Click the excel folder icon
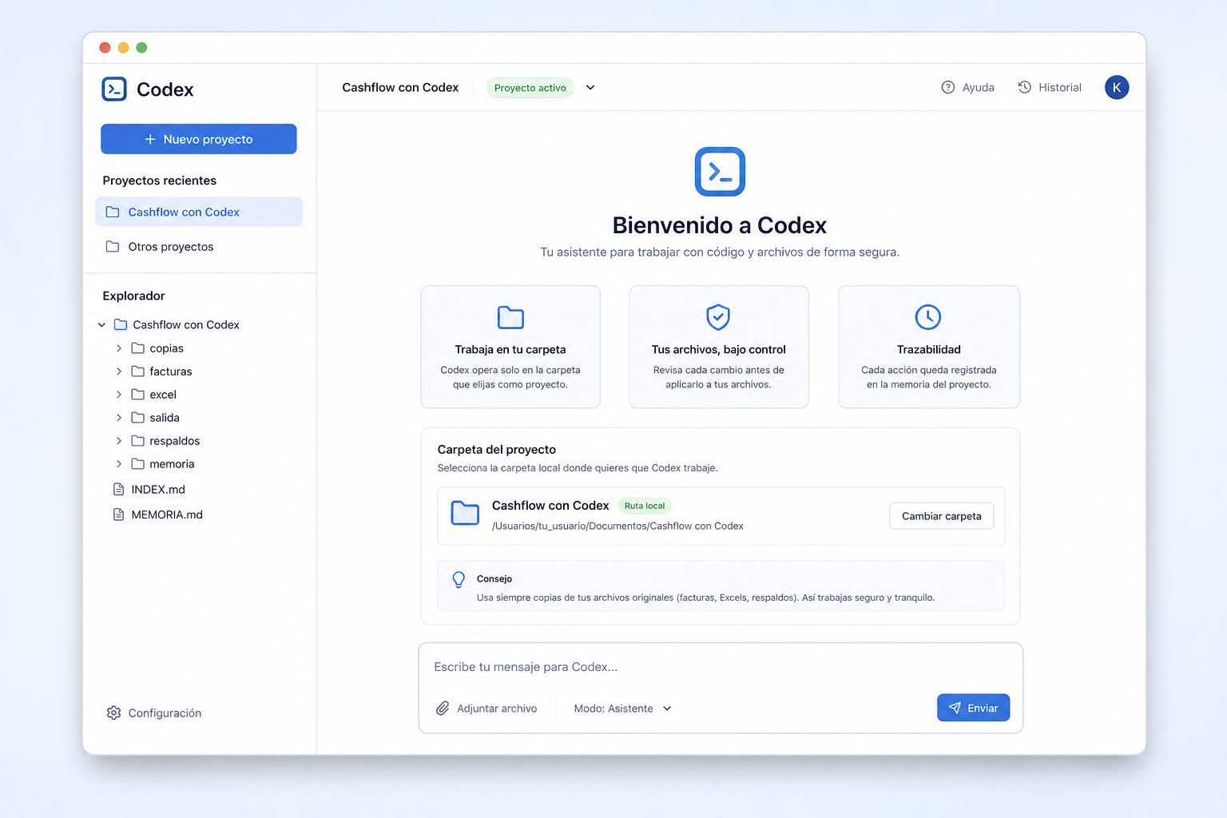 pos(138,395)
